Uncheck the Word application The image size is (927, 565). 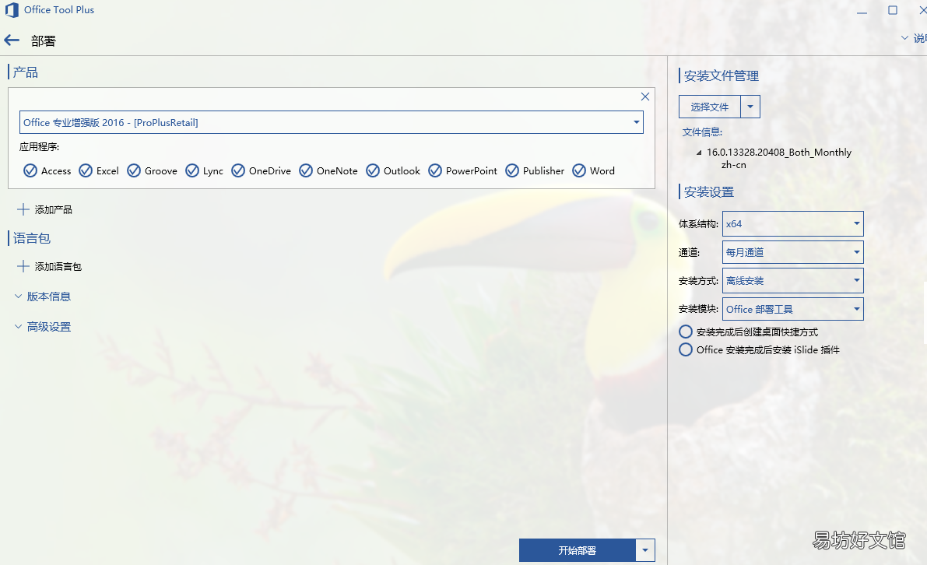(579, 170)
